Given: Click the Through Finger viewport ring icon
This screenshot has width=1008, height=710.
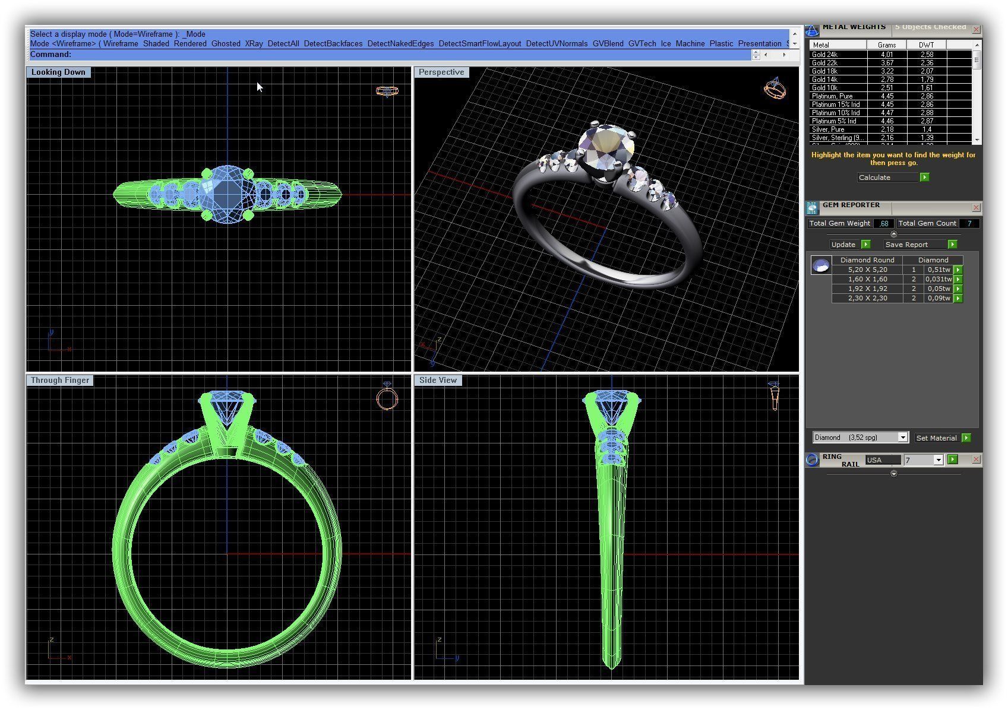Looking at the screenshot, I should point(387,396).
